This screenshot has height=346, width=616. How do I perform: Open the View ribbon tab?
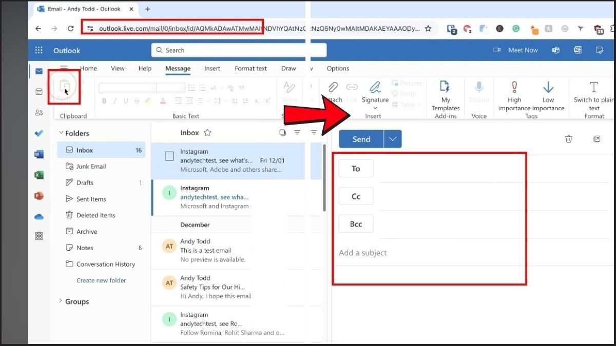click(x=118, y=68)
